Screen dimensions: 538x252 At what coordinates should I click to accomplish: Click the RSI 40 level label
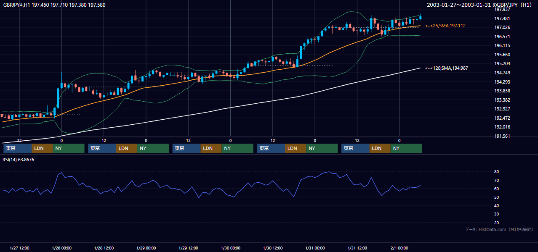pos(497,205)
